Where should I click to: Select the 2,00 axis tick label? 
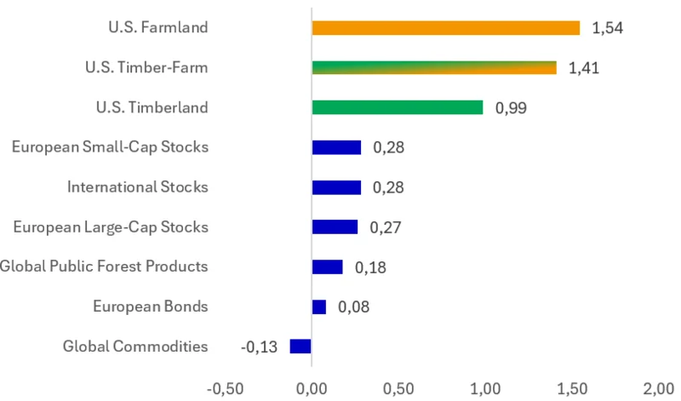pos(658,388)
